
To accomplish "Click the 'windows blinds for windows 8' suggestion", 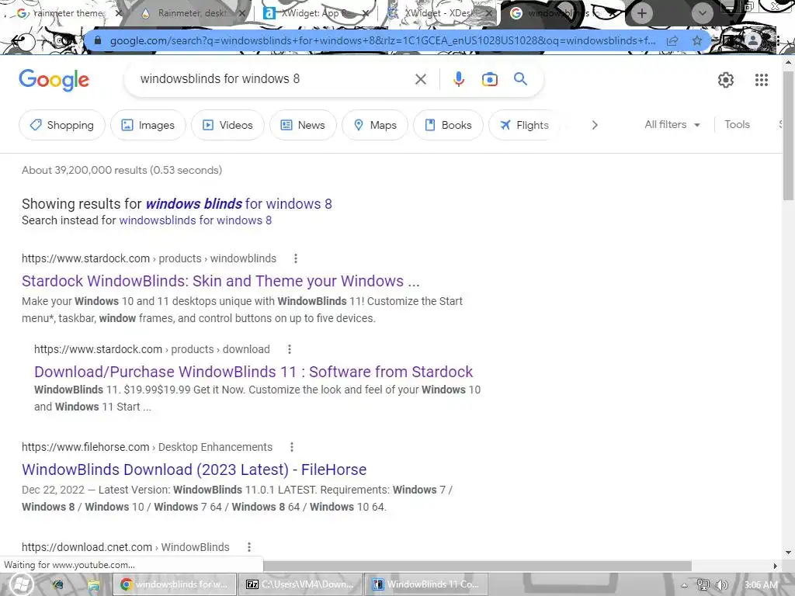I will pyautogui.click(x=239, y=204).
